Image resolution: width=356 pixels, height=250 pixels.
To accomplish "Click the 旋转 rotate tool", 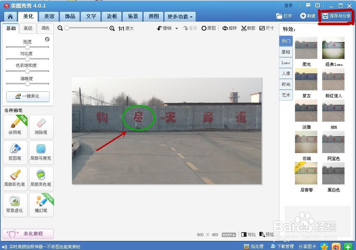I will click(230, 28).
